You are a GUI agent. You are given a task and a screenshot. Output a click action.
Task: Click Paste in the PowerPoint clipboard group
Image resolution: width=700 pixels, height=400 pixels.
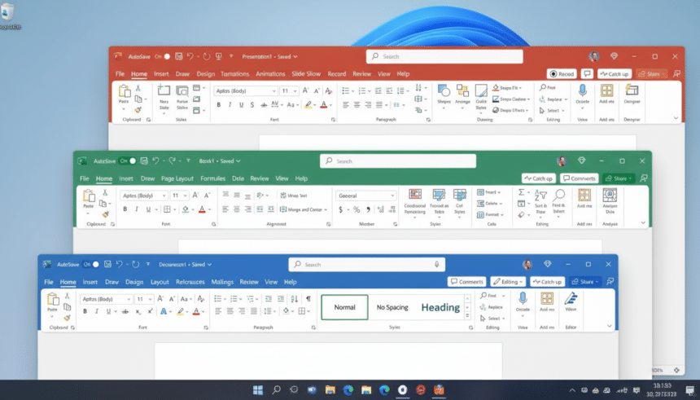coord(124,95)
